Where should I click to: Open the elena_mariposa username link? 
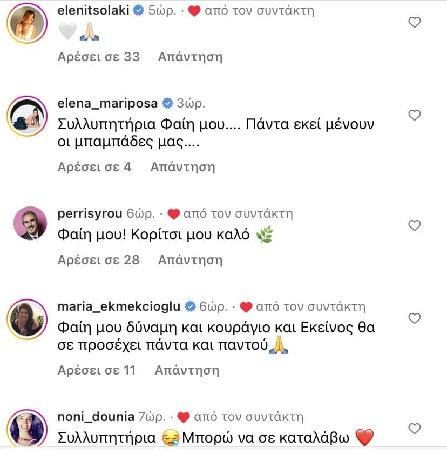click(x=107, y=103)
